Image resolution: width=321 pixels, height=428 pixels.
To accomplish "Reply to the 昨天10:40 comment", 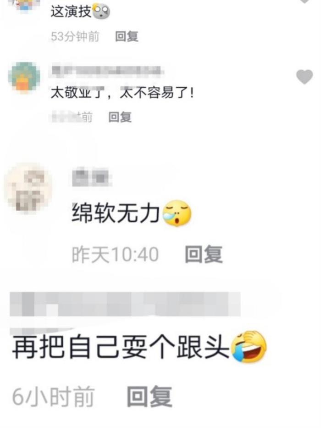I will tap(204, 254).
